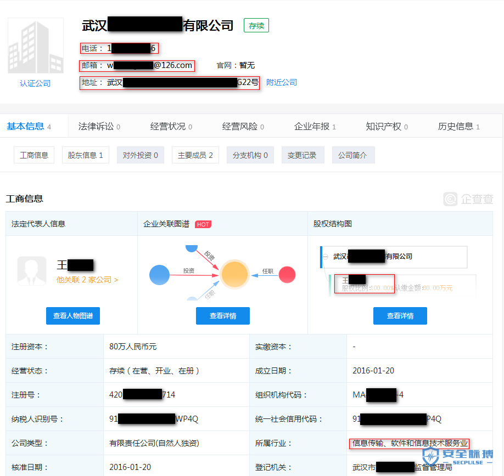
Task: Switch to the 公司简介 sub-tab
Action: [x=353, y=155]
